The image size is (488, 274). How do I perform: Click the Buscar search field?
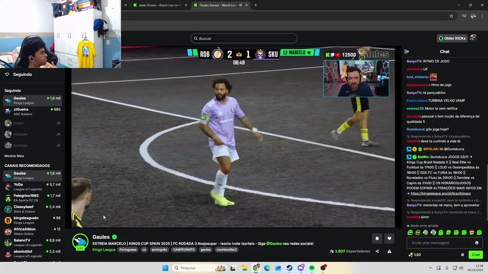244,38
